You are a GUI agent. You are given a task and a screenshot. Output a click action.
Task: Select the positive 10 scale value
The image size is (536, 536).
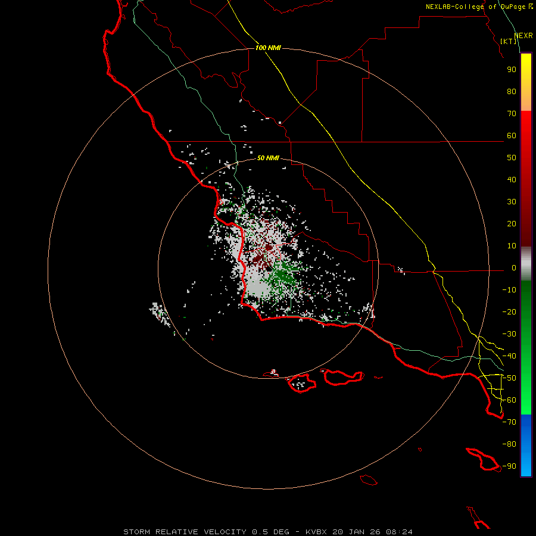(x=512, y=246)
